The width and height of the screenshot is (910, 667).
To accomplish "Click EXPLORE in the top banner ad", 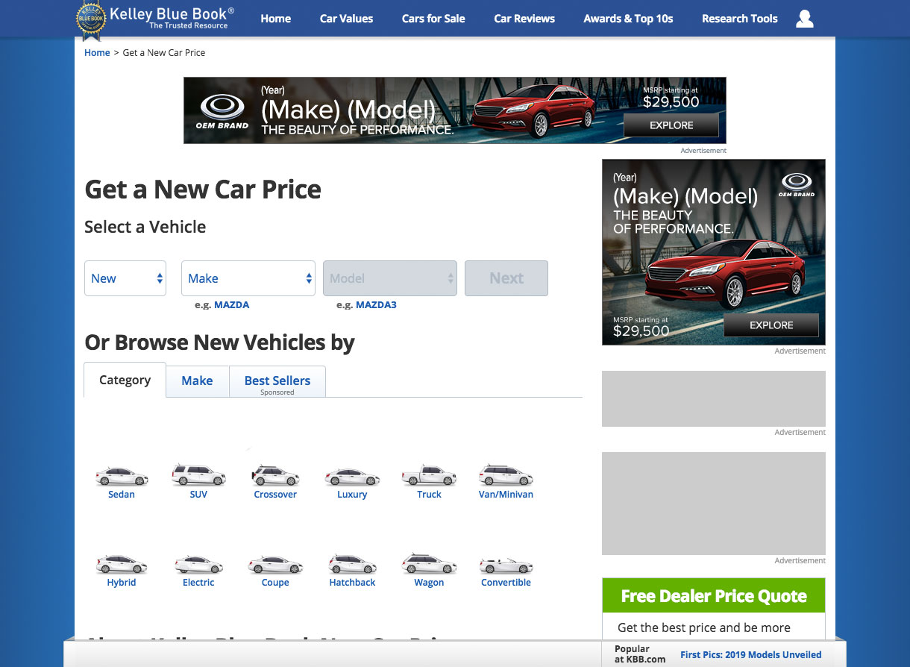I will coord(671,125).
